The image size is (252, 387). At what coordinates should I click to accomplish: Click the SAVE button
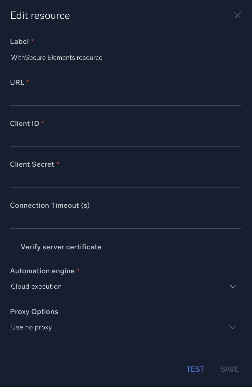(x=230, y=369)
